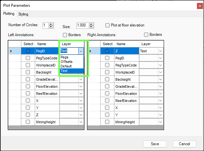Click the Save button
This screenshot has width=204, height=151.
click(x=155, y=144)
